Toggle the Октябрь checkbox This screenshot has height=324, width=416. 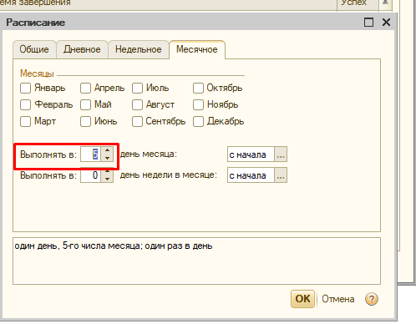pos(198,89)
